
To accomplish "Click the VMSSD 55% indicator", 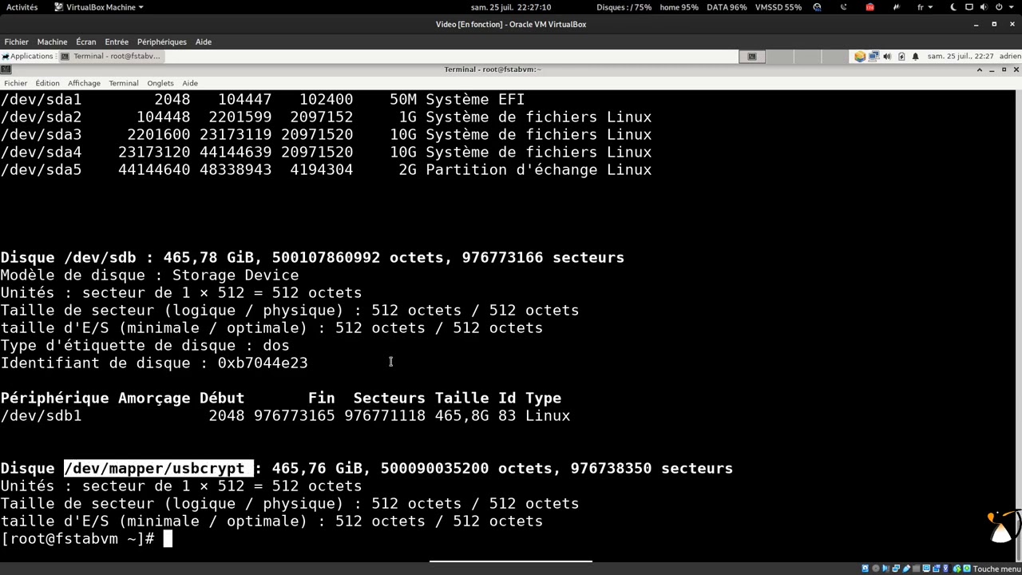I will tap(778, 7).
